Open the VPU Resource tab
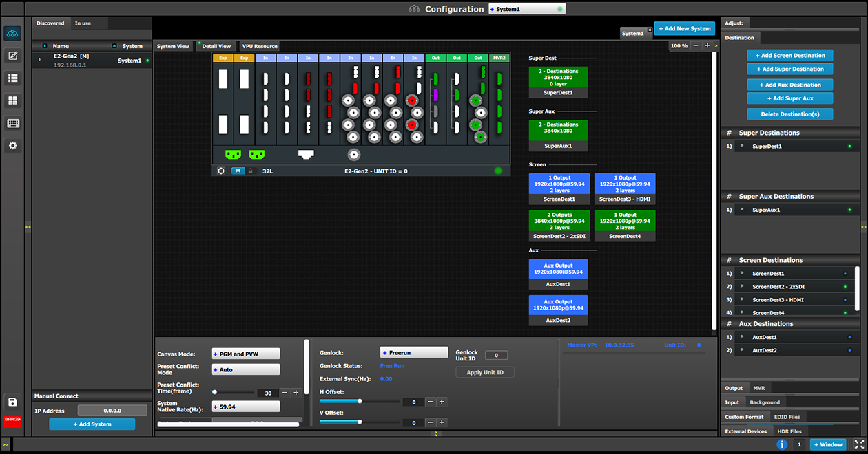The image size is (868, 454). [x=260, y=46]
